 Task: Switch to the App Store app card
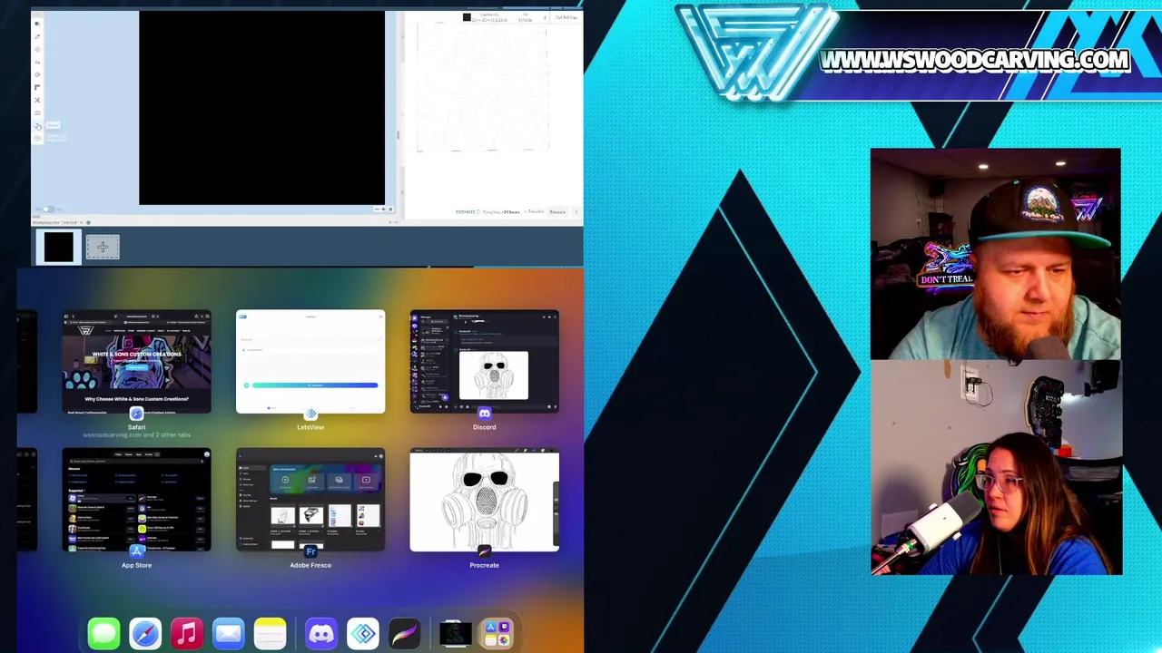(136, 500)
